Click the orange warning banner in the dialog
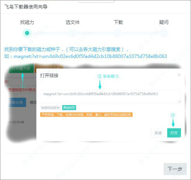This screenshot has width=191, height=180. (x=86, y=115)
